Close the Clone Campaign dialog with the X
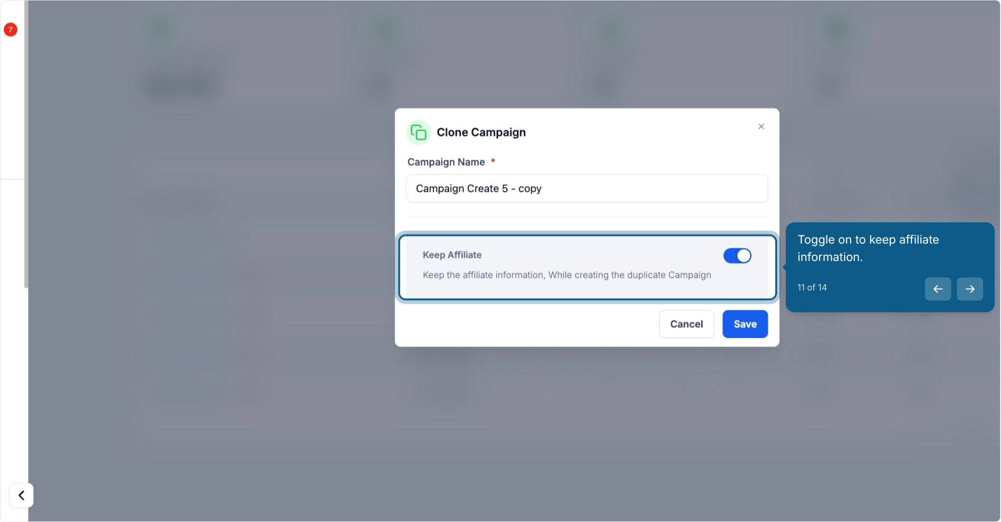The image size is (1001, 522). click(761, 126)
